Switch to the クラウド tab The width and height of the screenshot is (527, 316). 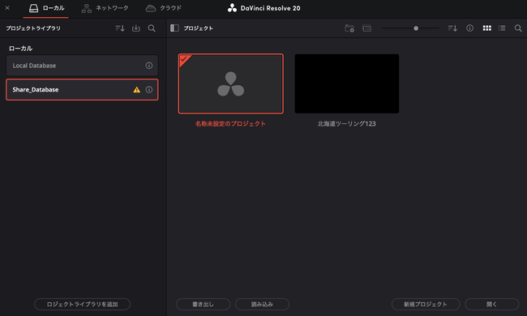coord(163,8)
